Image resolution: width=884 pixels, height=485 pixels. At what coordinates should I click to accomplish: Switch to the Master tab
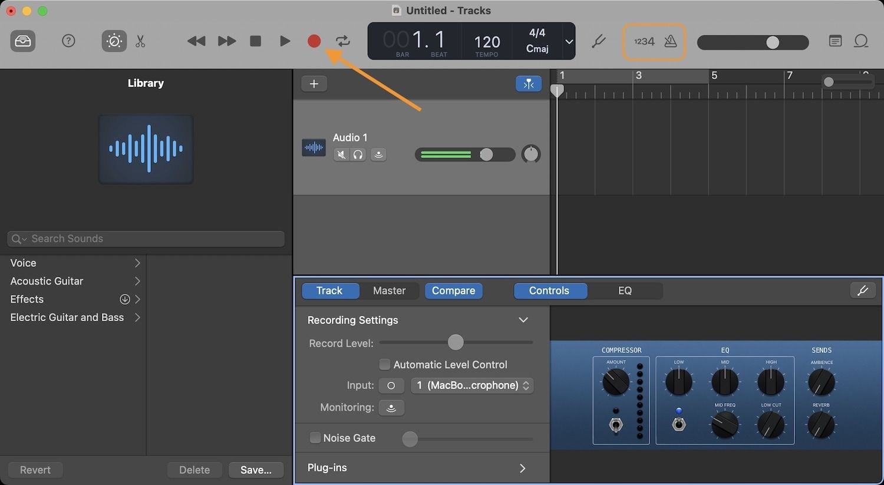(389, 291)
